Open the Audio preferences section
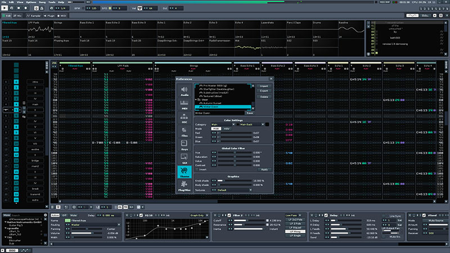The image size is (450, 253). pos(184,91)
